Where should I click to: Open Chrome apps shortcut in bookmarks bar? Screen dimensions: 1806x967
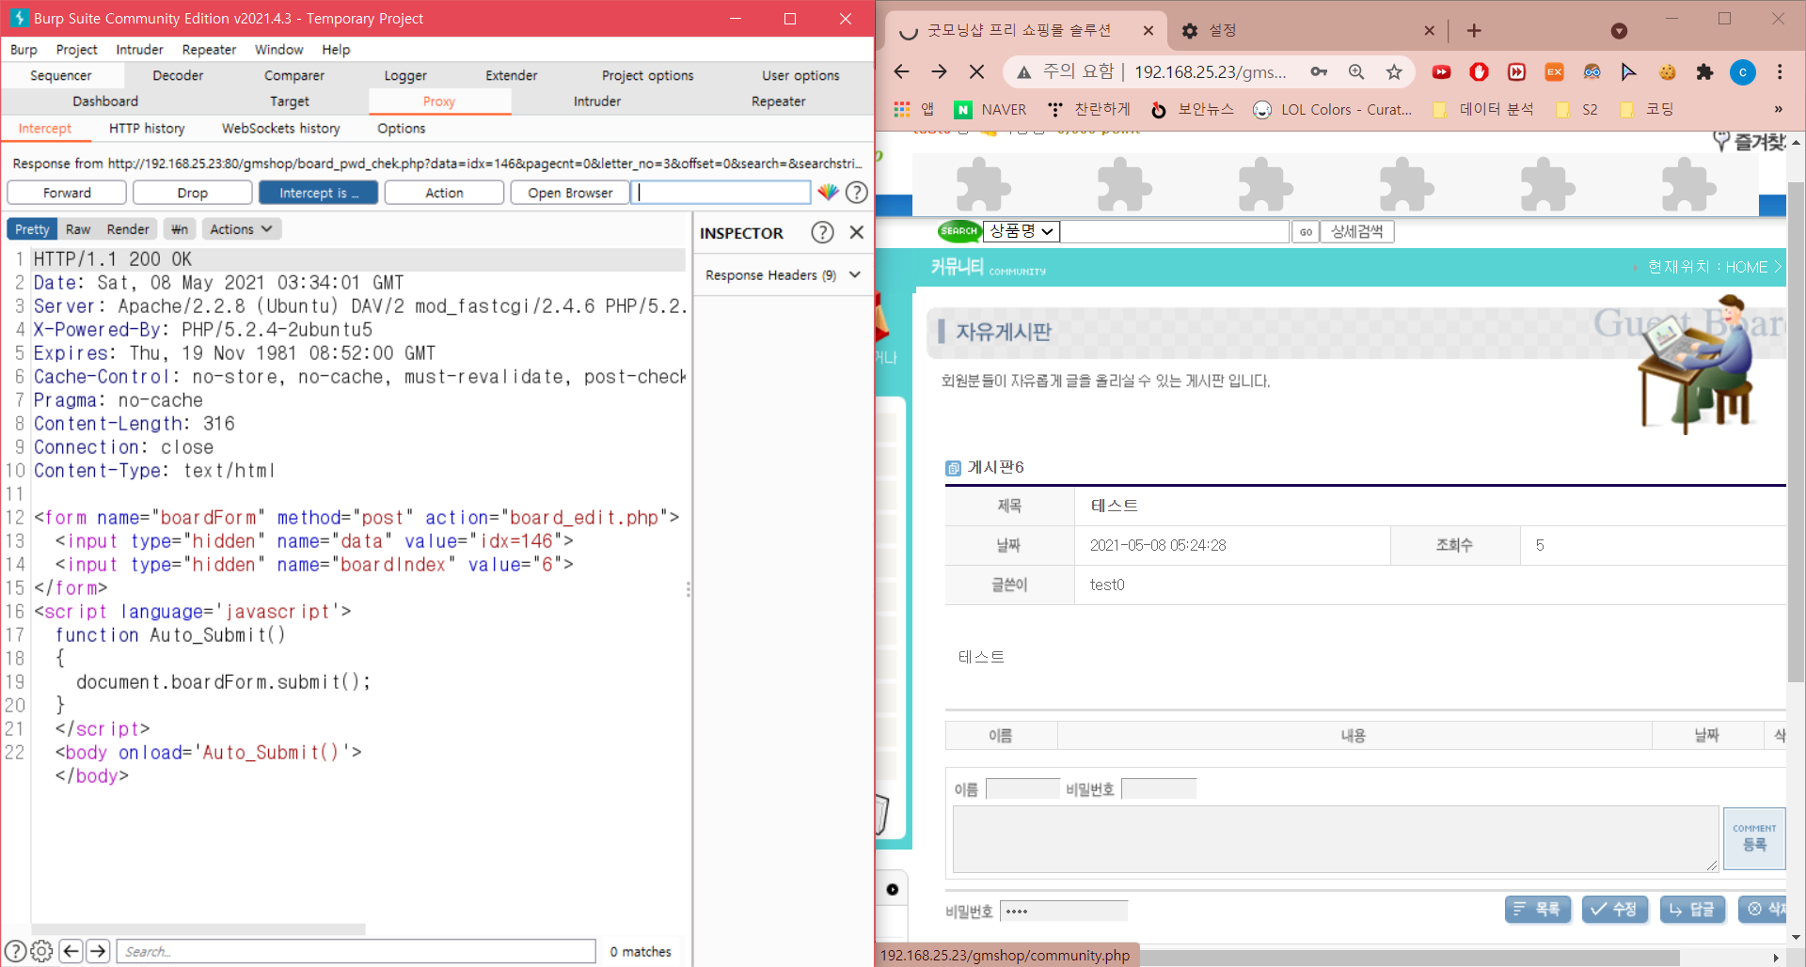click(912, 110)
